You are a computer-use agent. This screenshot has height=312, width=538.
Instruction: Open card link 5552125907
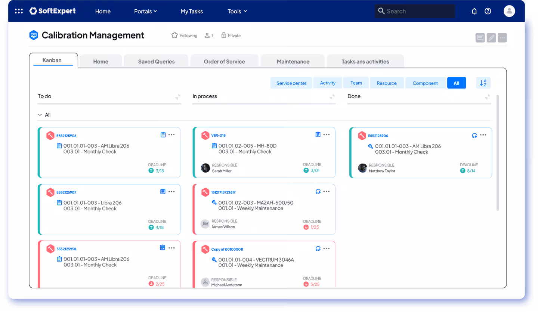pyautogui.click(x=66, y=192)
